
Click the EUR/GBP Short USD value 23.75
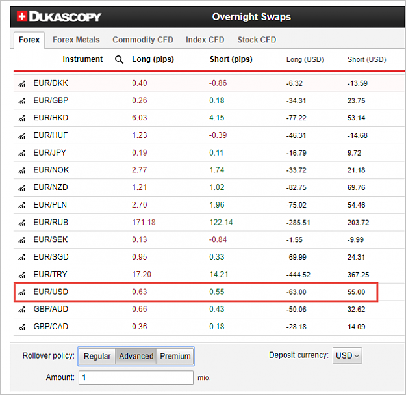(356, 101)
